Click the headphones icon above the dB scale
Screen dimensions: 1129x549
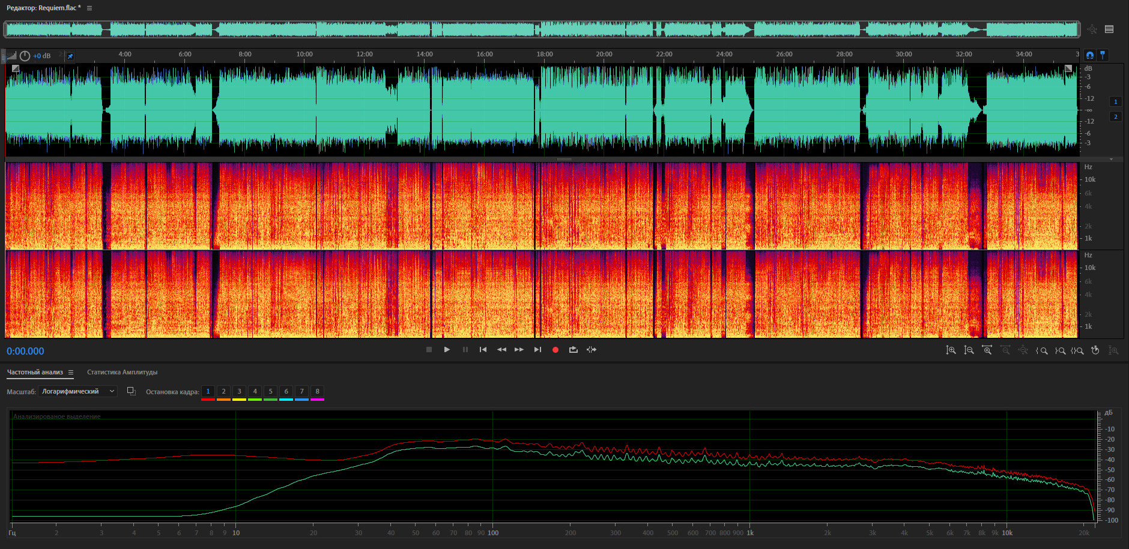pyautogui.click(x=1090, y=55)
